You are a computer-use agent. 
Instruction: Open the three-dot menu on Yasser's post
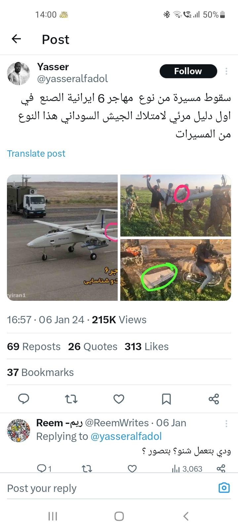226,71
